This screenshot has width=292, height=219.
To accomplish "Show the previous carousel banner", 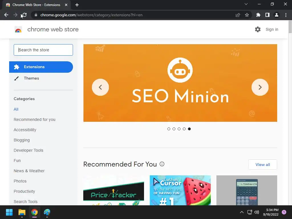I will [x=100, y=87].
